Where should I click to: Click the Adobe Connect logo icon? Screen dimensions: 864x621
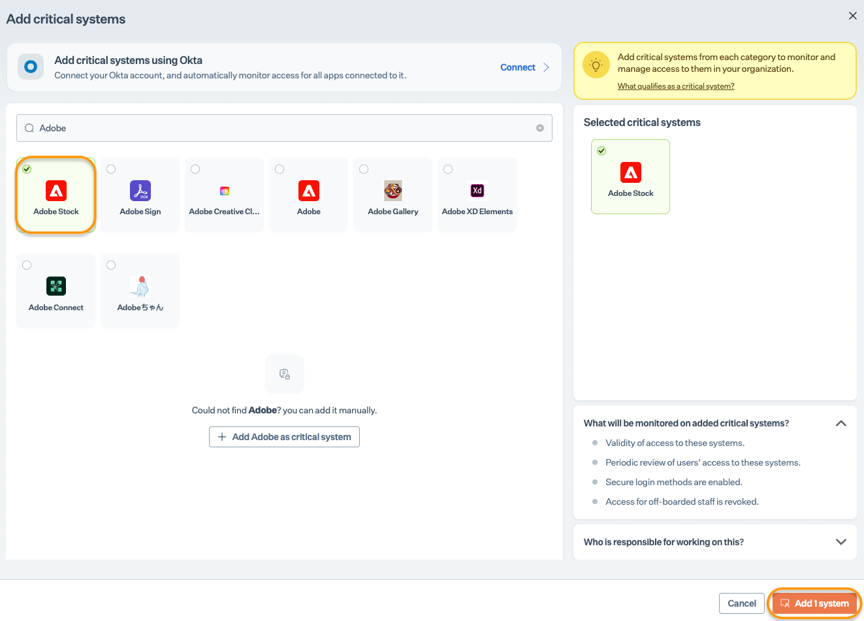[x=56, y=286]
